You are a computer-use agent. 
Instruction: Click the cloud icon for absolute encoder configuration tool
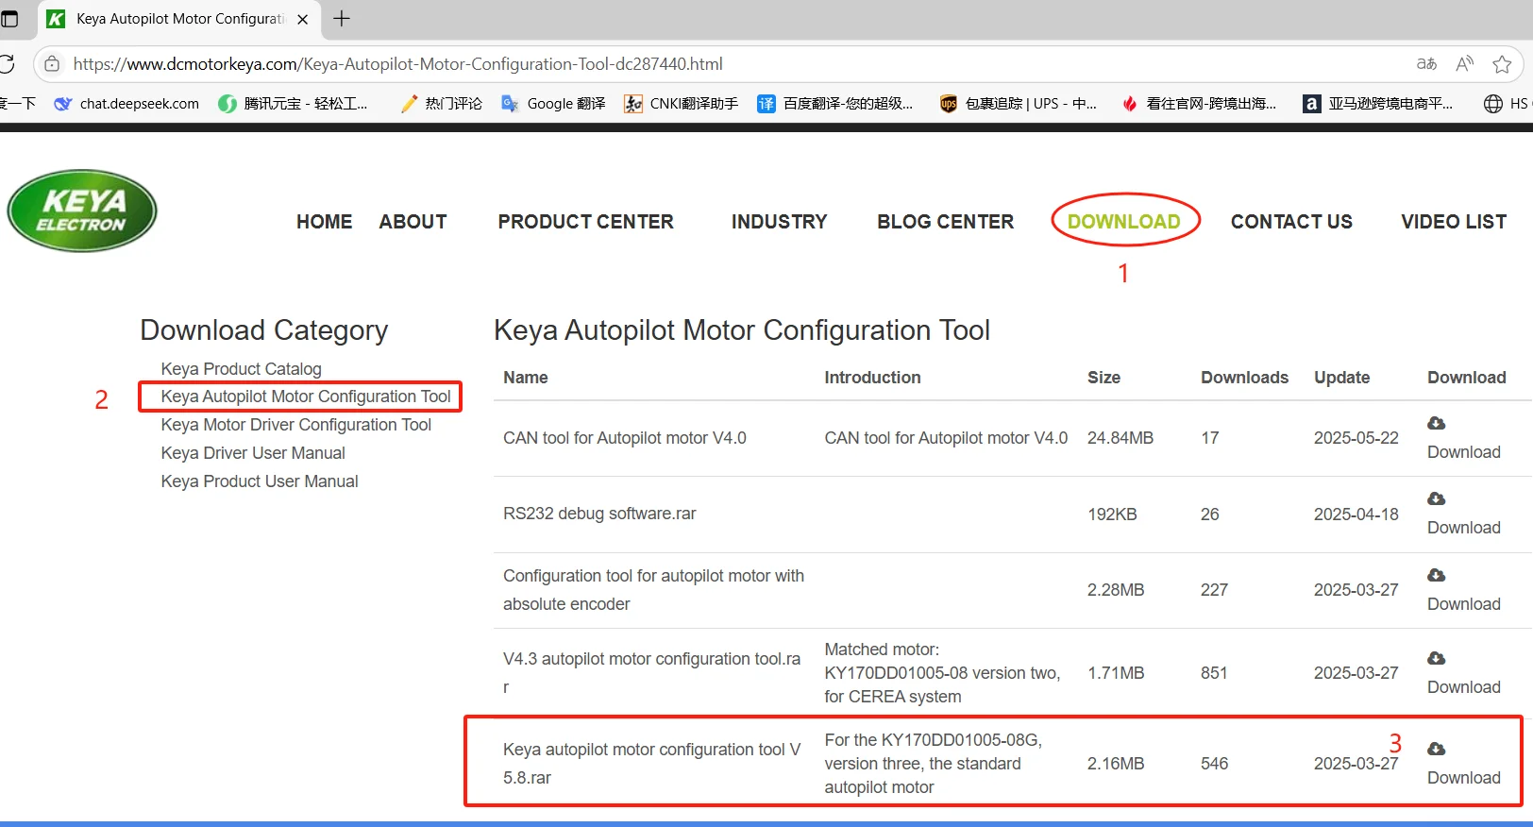[x=1437, y=575]
